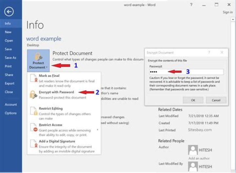The width and height of the screenshot is (236, 173).
Task: Click the Related People heading
Action: point(171,141)
